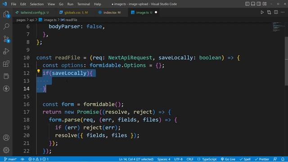Split the editor right
Viewport: 288px width, 162px height.
pyautogui.click(x=276, y=12)
